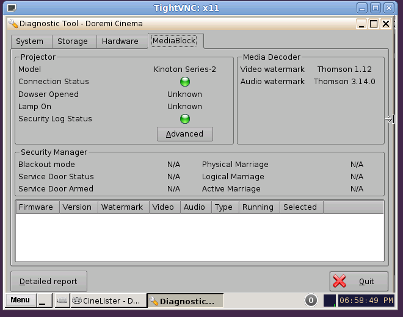Click the Thomson 1.12 video watermark value
Image resolution: width=403 pixels, height=317 pixels.
pyautogui.click(x=344, y=69)
